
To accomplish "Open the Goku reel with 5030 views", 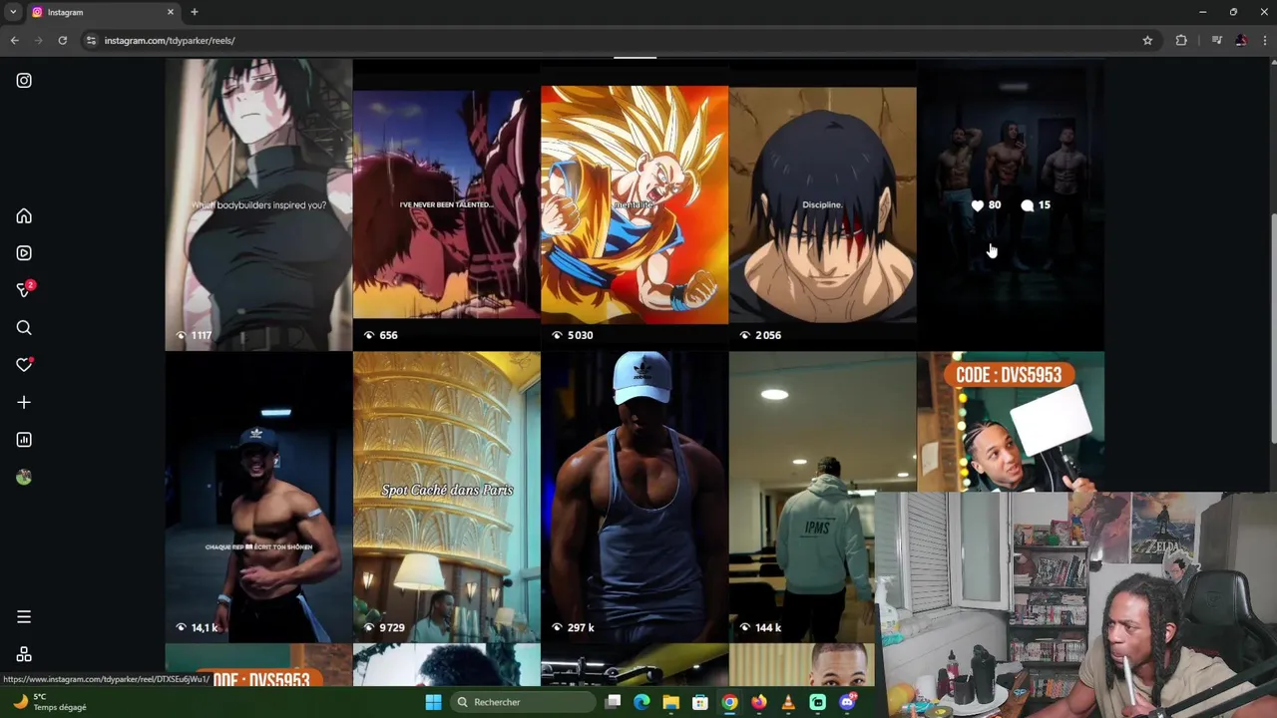I will tap(635, 204).
